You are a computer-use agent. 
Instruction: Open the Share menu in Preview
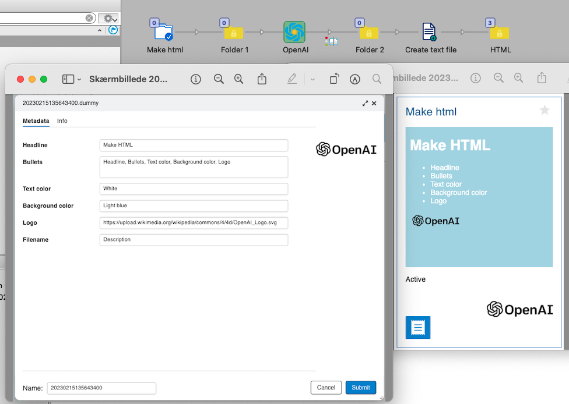click(x=262, y=79)
